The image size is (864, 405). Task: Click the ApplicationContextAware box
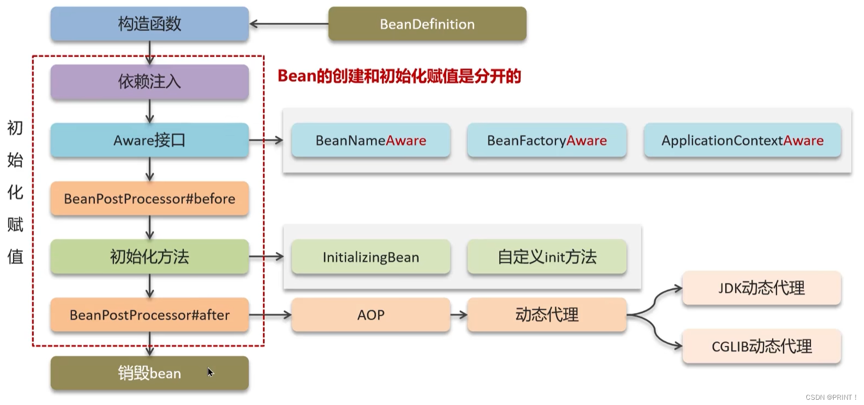tap(742, 140)
